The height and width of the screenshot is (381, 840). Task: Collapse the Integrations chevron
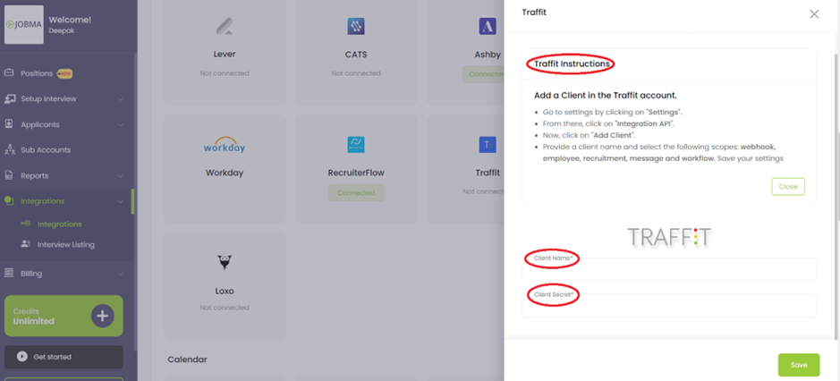(x=121, y=201)
